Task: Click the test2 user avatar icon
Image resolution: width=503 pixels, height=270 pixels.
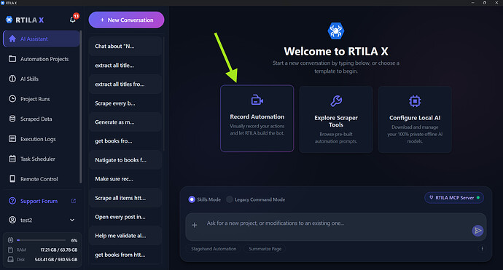Action: (x=12, y=220)
